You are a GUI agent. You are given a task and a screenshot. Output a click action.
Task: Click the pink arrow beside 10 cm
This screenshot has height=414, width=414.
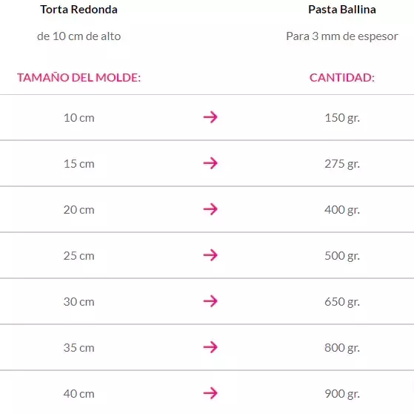tap(210, 117)
